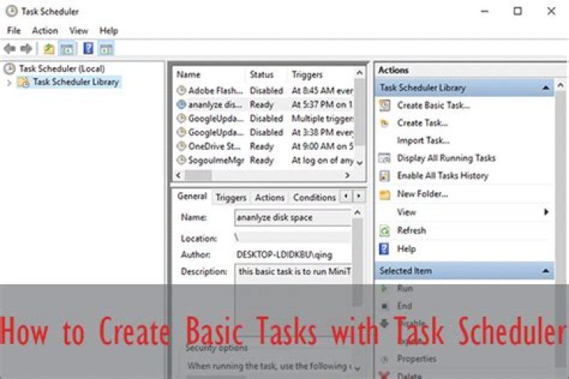
Task: Open the View submenu arrow in Actions
Action: click(x=546, y=212)
